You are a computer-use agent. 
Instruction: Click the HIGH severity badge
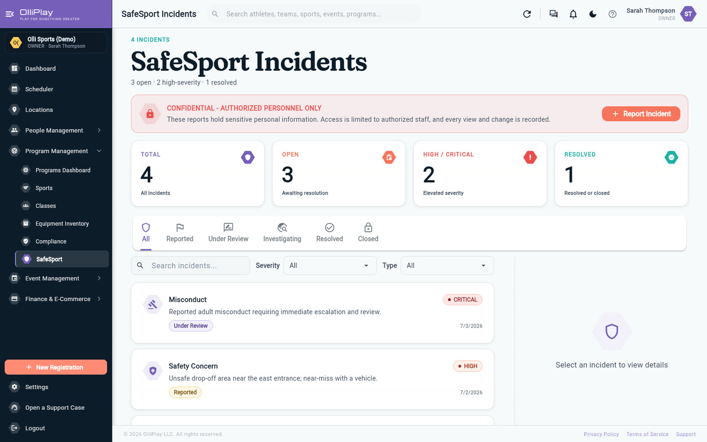click(x=468, y=366)
